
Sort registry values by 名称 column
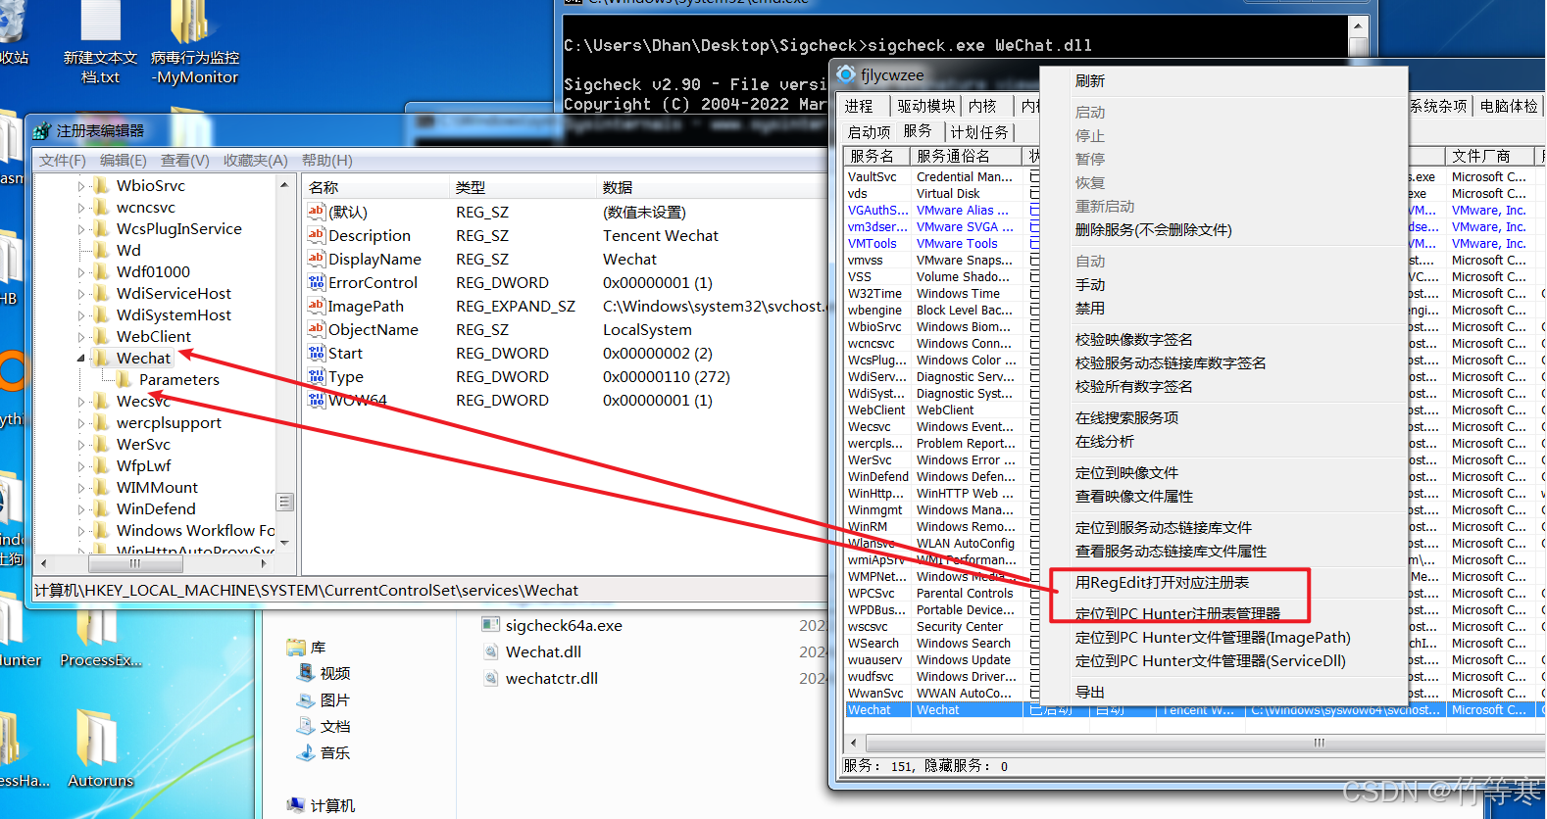tap(375, 187)
